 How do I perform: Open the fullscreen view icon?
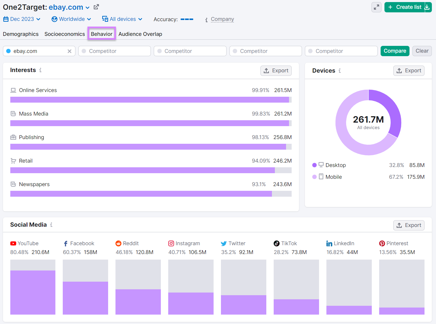click(376, 7)
